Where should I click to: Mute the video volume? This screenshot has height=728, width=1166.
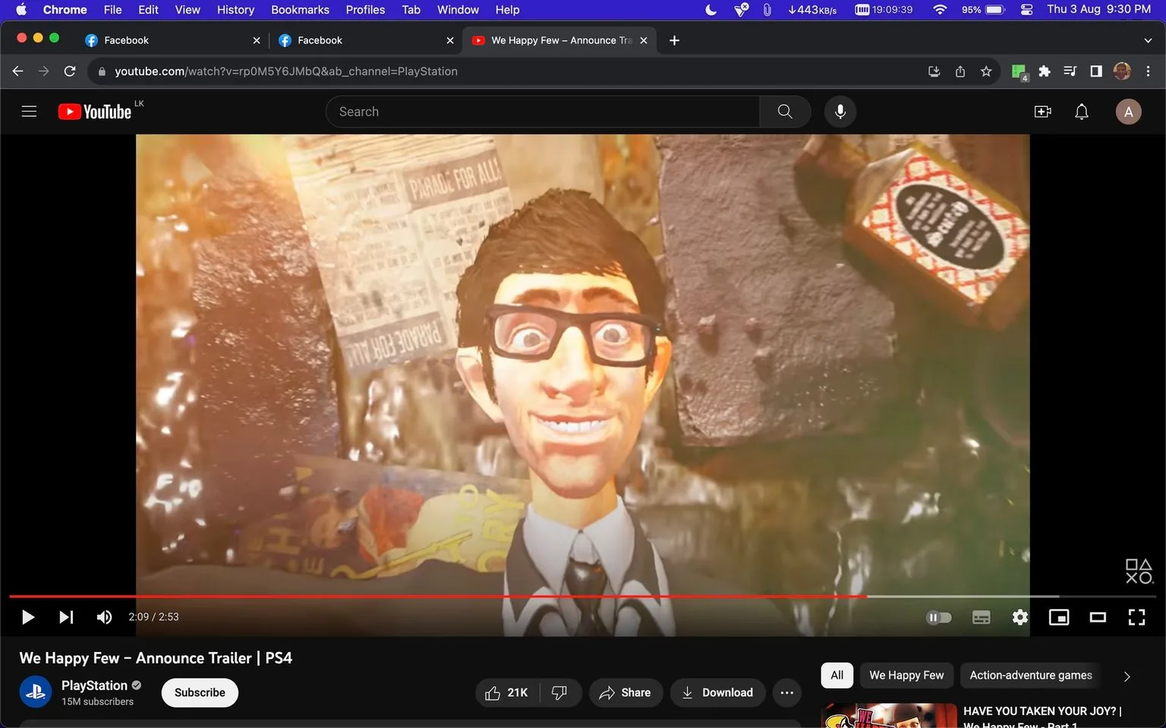[104, 617]
